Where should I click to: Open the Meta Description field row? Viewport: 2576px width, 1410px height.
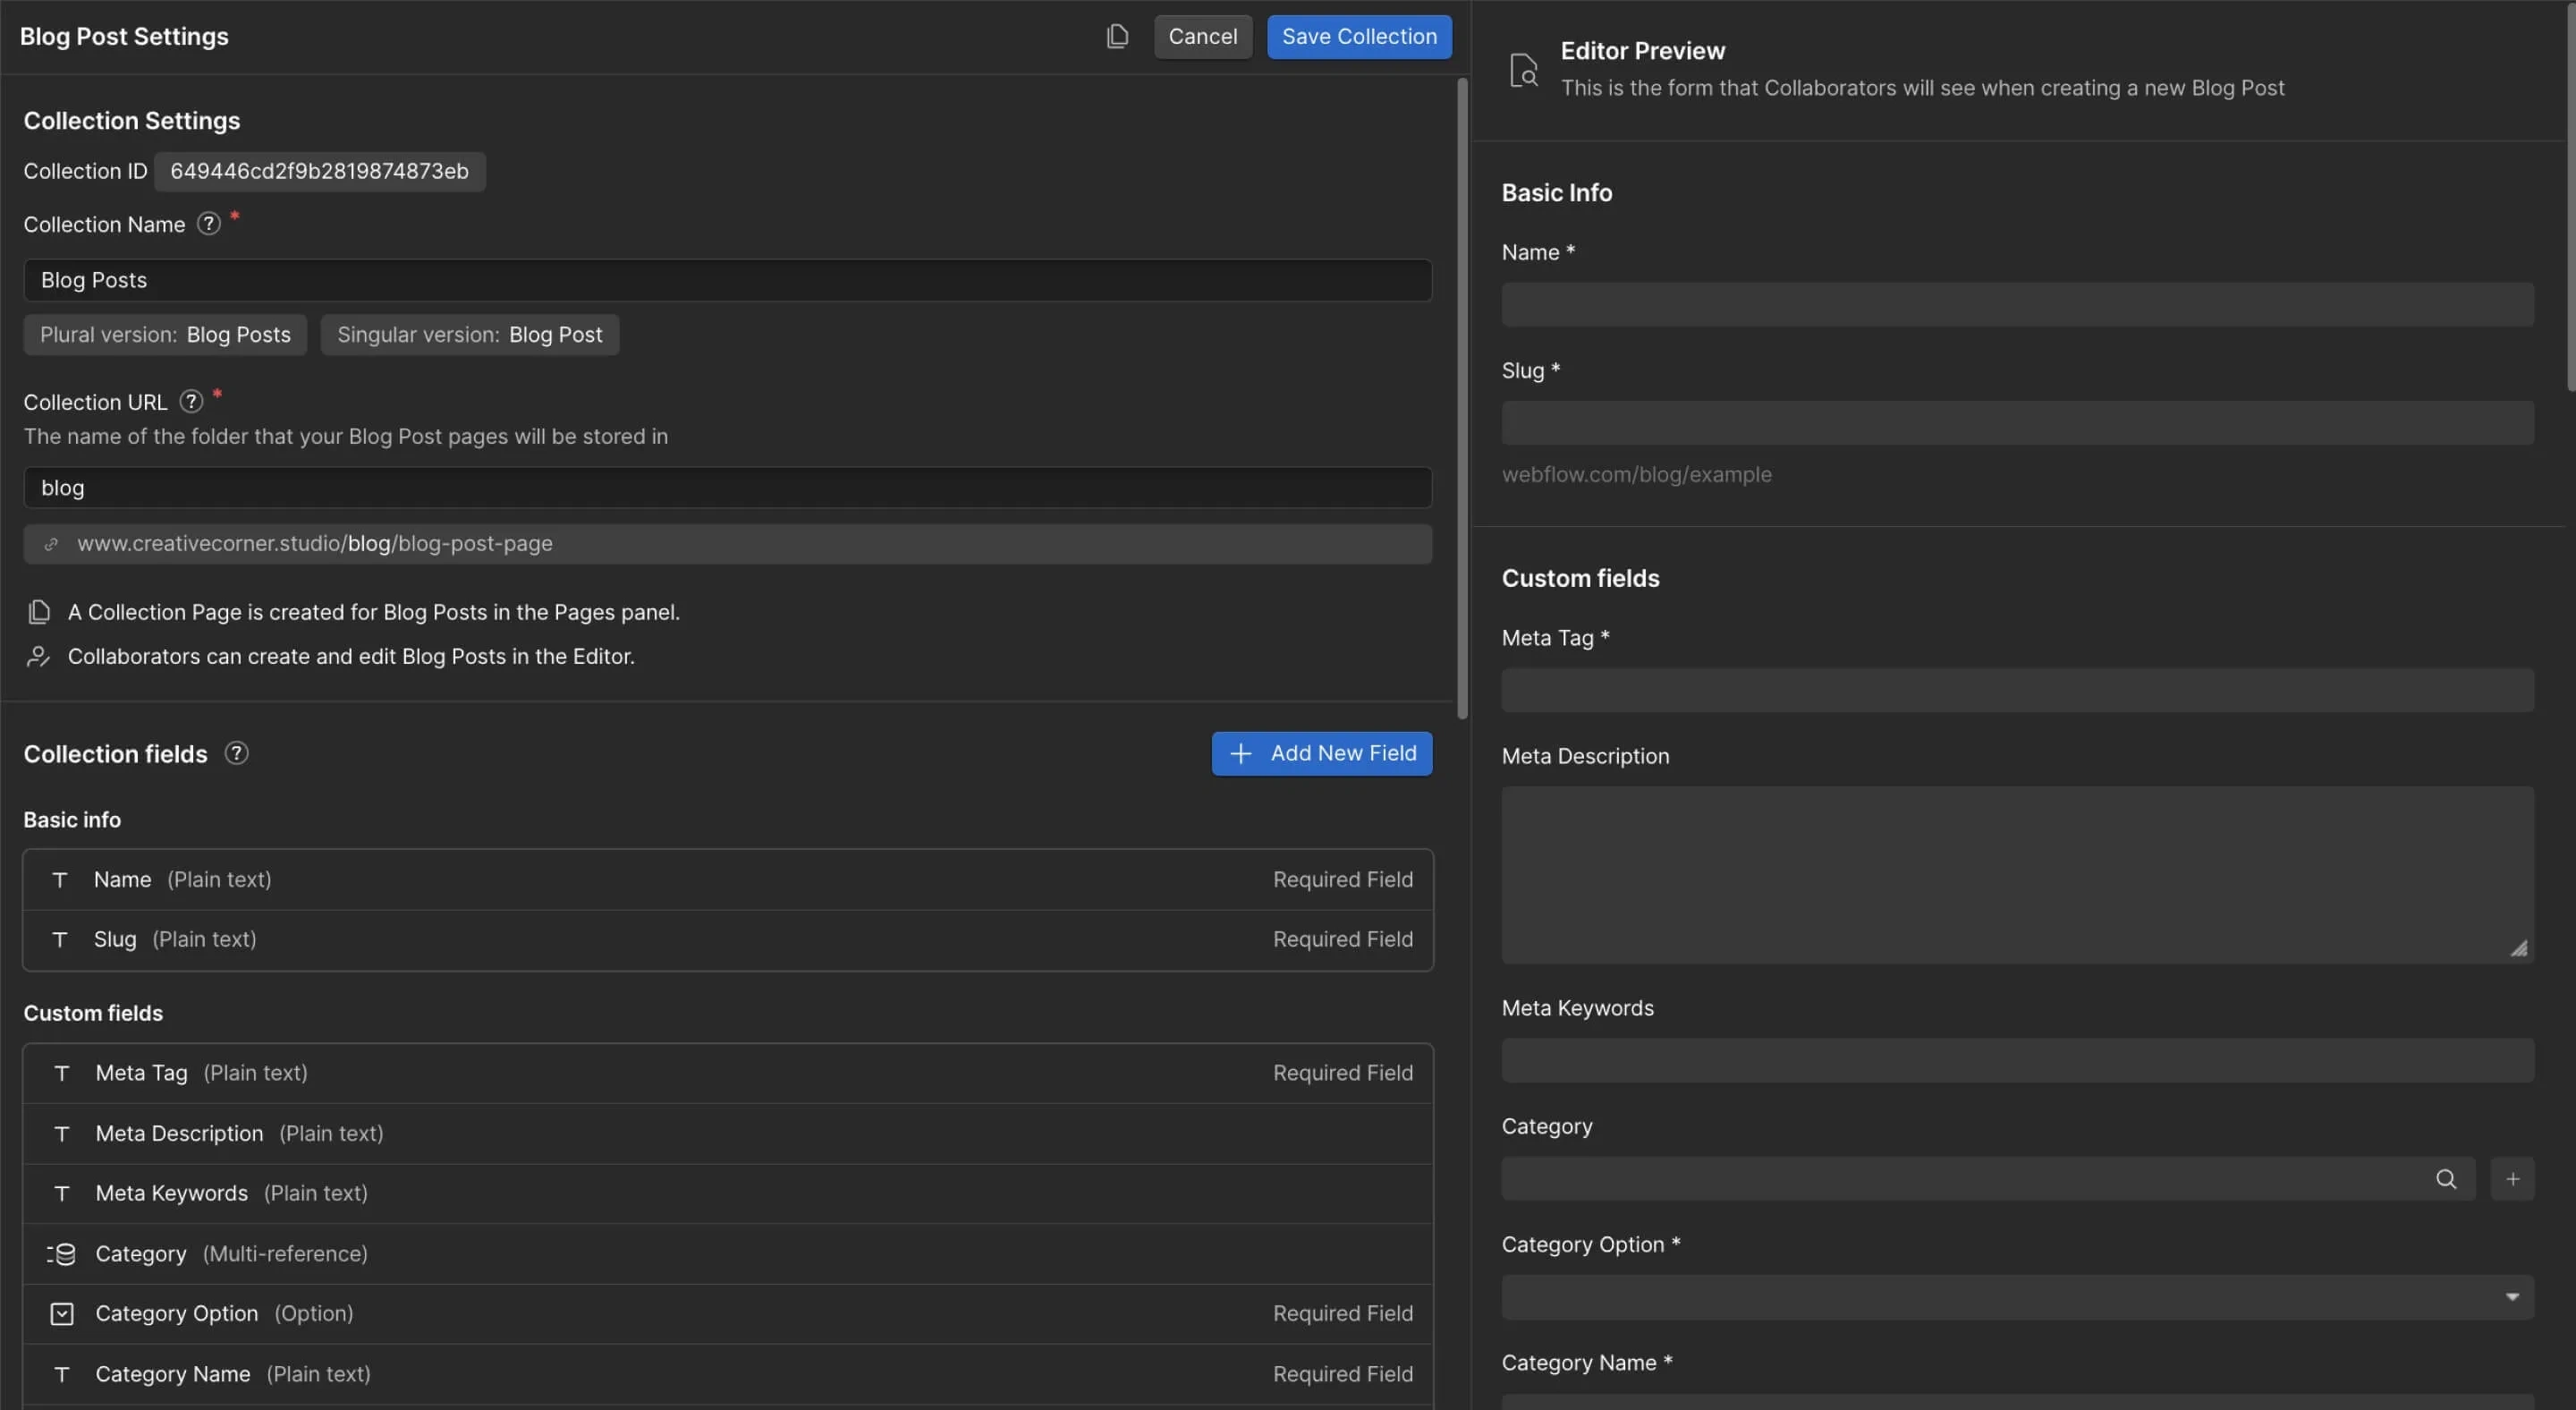727,1133
